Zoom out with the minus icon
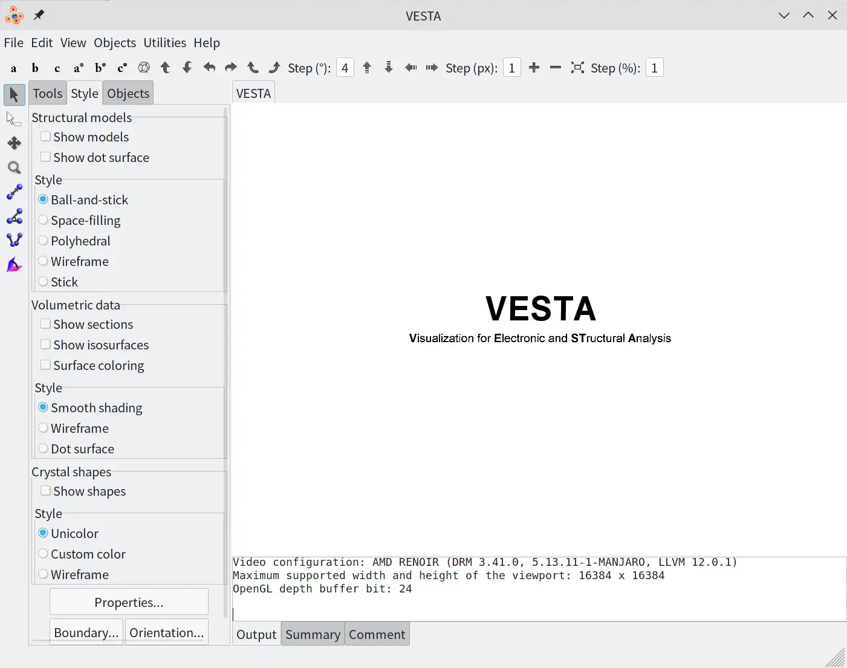Viewport: 847px width, 668px height. [x=556, y=68]
